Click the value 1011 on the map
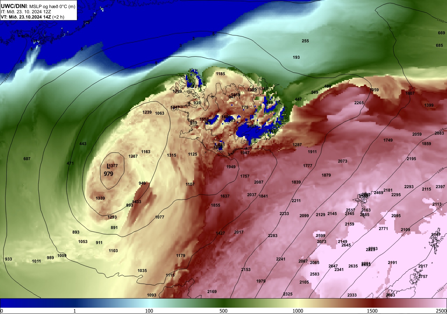The image size is (447, 314). tap(36, 261)
